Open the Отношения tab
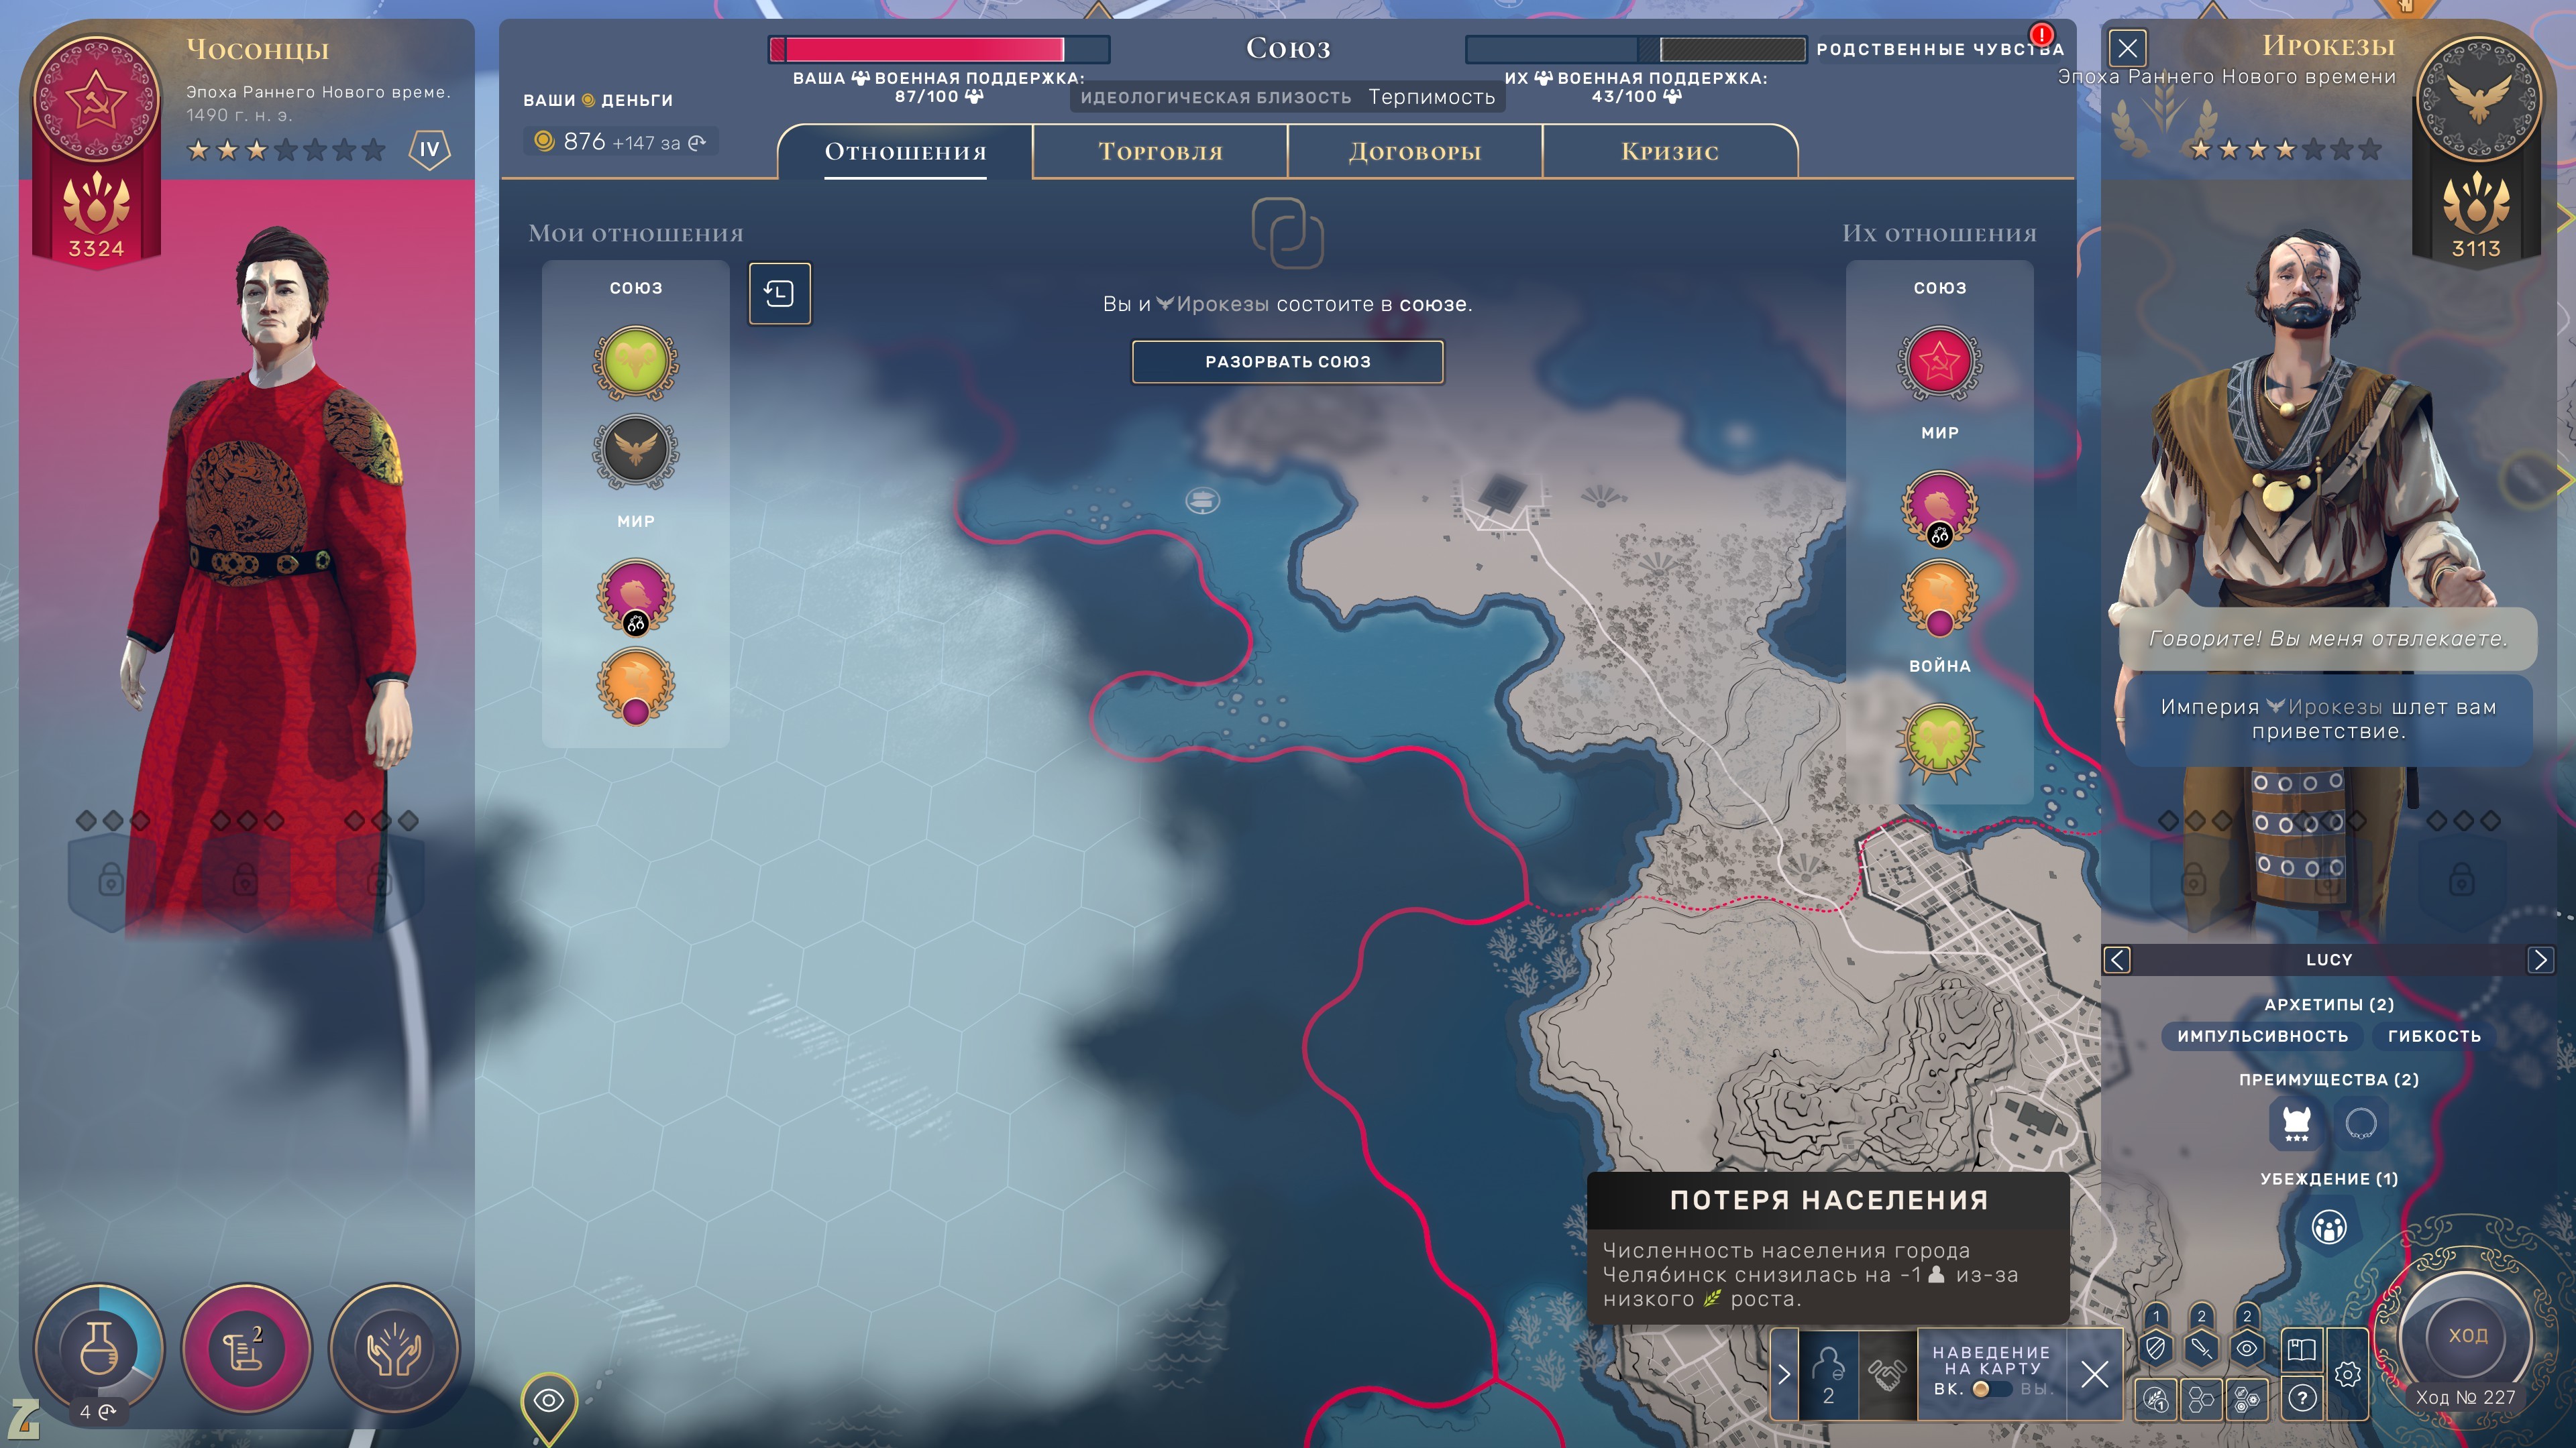The image size is (2576, 1448). [905, 152]
